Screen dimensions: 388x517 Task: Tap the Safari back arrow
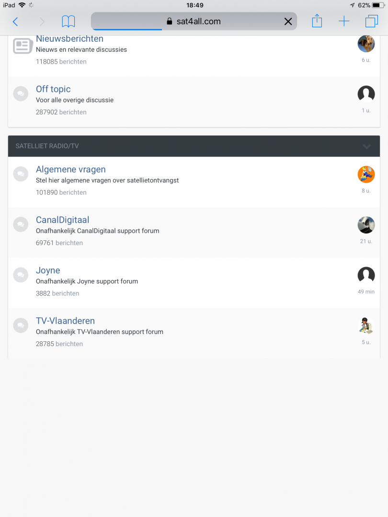[15, 22]
